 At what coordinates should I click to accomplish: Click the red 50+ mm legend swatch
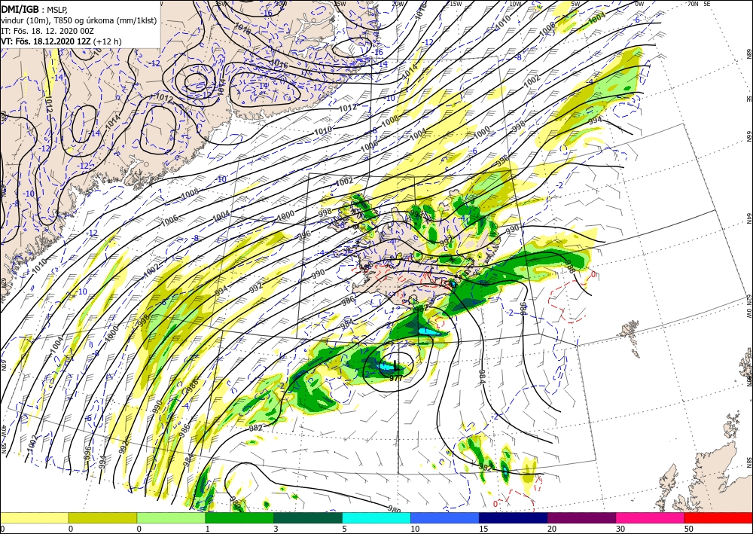[x=718, y=517]
